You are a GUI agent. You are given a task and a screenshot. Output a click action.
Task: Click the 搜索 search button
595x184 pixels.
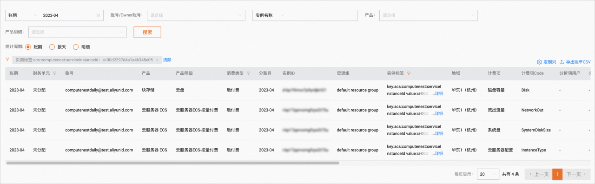(147, 32)
